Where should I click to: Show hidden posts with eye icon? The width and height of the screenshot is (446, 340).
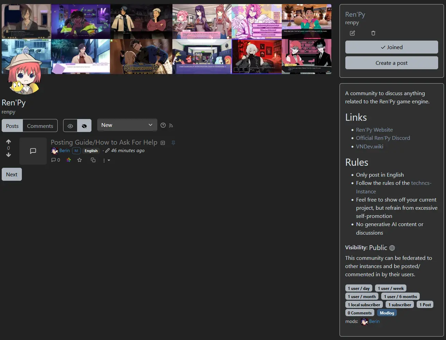tap(70, 126)
